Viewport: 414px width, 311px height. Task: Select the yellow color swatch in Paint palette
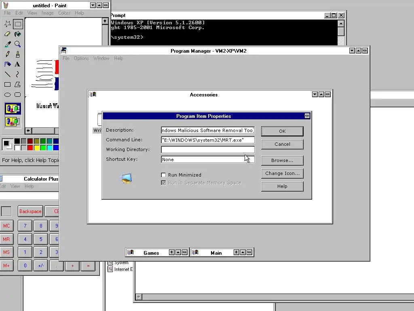(x=36, y=147)
